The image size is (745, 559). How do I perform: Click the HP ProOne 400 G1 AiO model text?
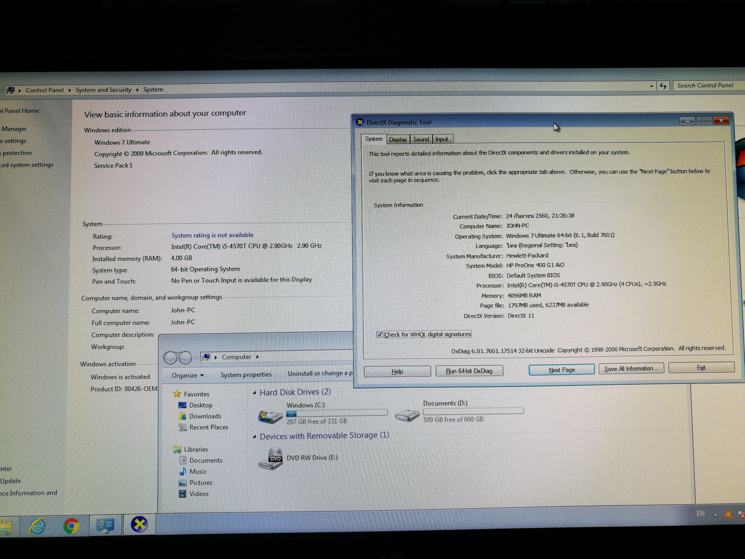(535, 265)
